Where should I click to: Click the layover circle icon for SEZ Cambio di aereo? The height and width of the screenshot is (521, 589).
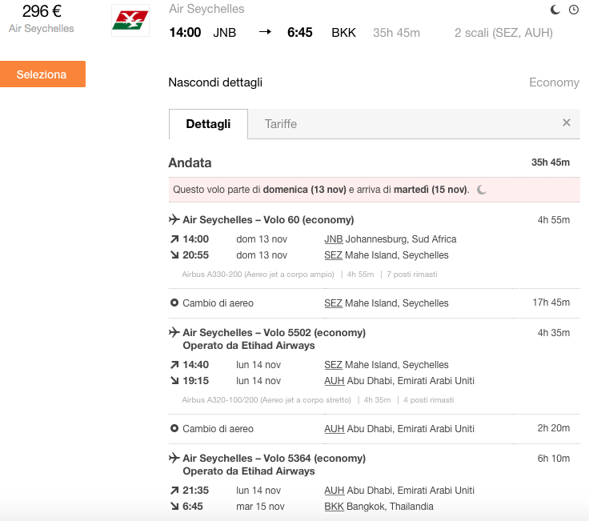coord(174,303)
